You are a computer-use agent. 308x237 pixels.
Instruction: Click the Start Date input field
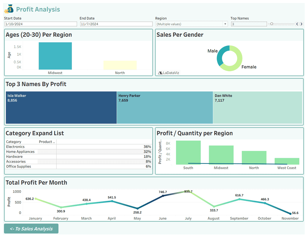[x=41, y=24]
